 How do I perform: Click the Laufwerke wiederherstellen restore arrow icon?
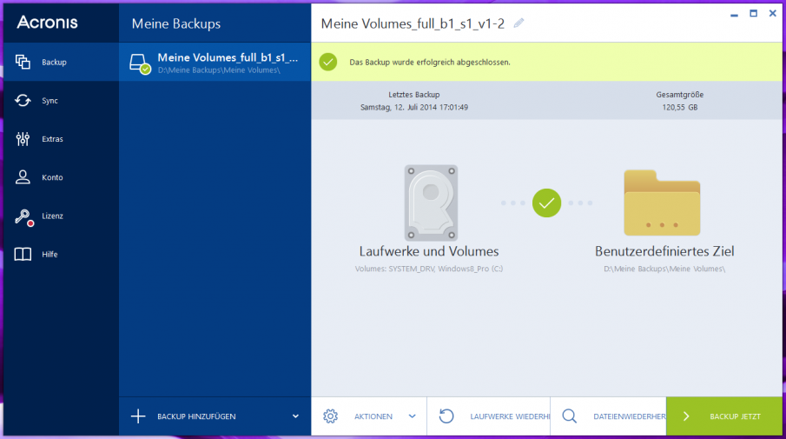(446, 416)
